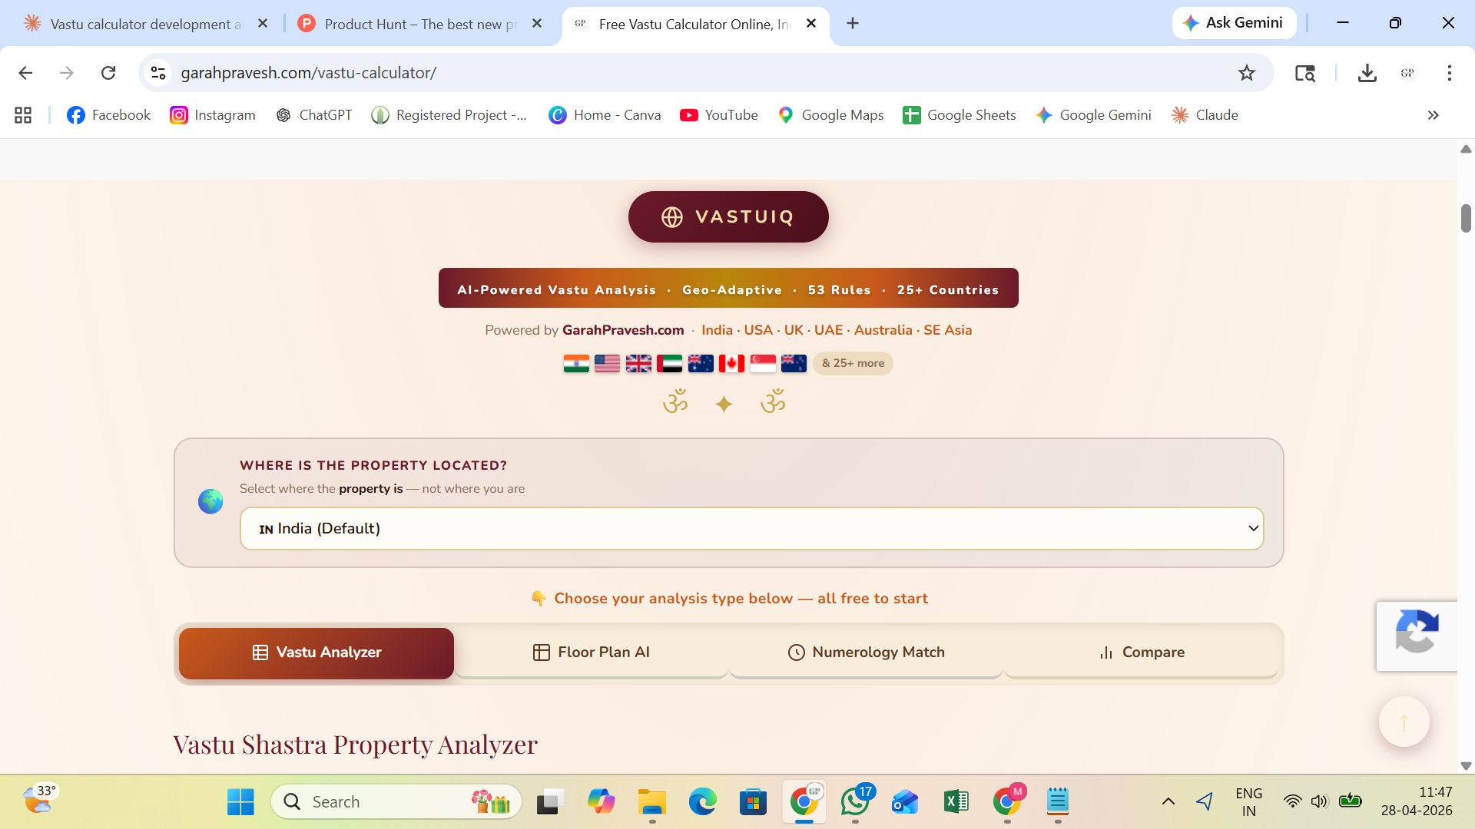Click the scroll-to-top arrow button

[x=1404, y=722]
